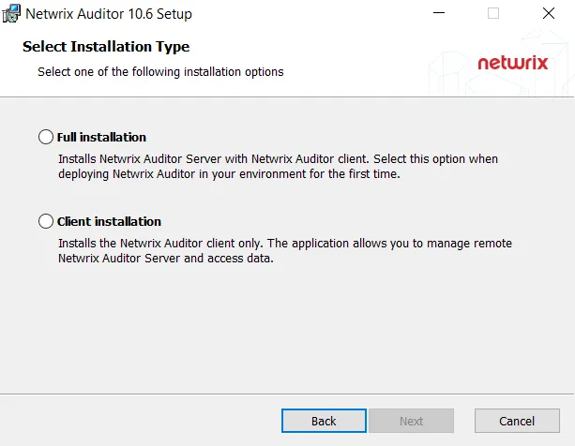Click description starting "Installs Netwrix Auditor Server with"
The height and width of the screenshot is (446, 575).
(278, 166)
